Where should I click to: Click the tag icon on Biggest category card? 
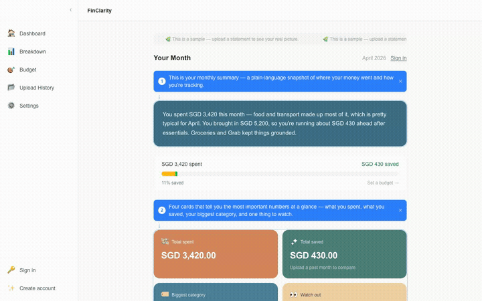pos(165,294)
